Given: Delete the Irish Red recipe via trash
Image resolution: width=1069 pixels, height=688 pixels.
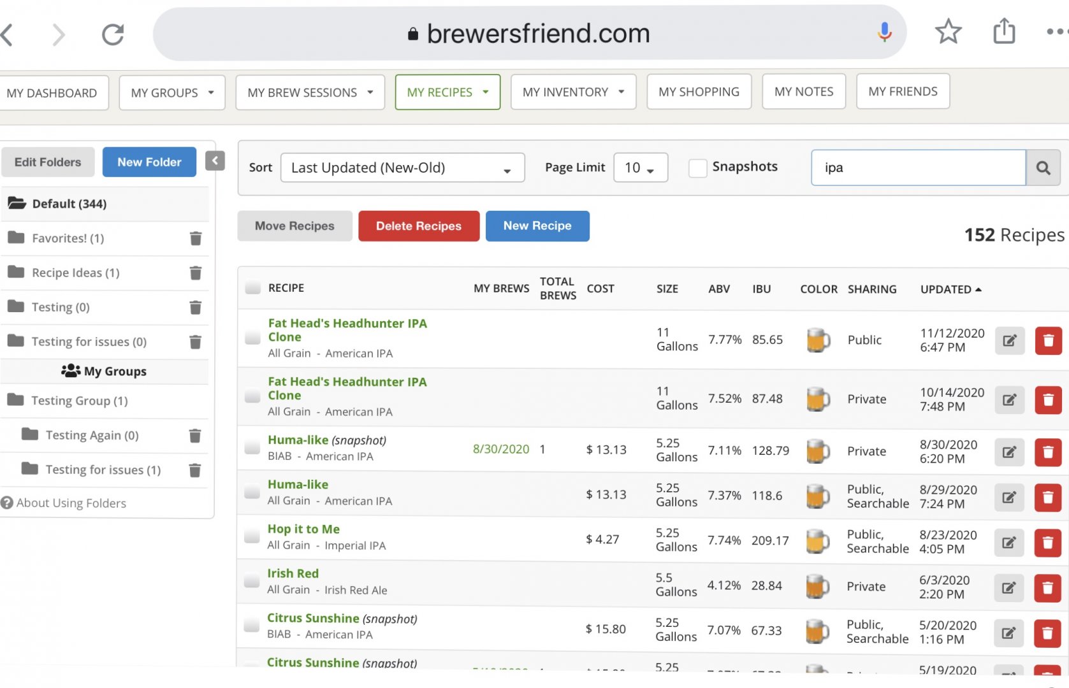Looking at the screenshot, I should (1047, 587).
